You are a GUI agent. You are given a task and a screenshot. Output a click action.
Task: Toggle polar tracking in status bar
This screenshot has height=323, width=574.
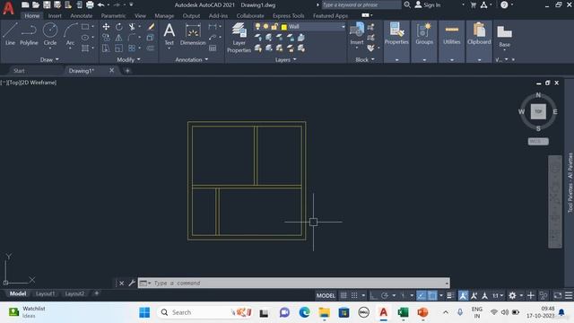click(x=385, y=295)
